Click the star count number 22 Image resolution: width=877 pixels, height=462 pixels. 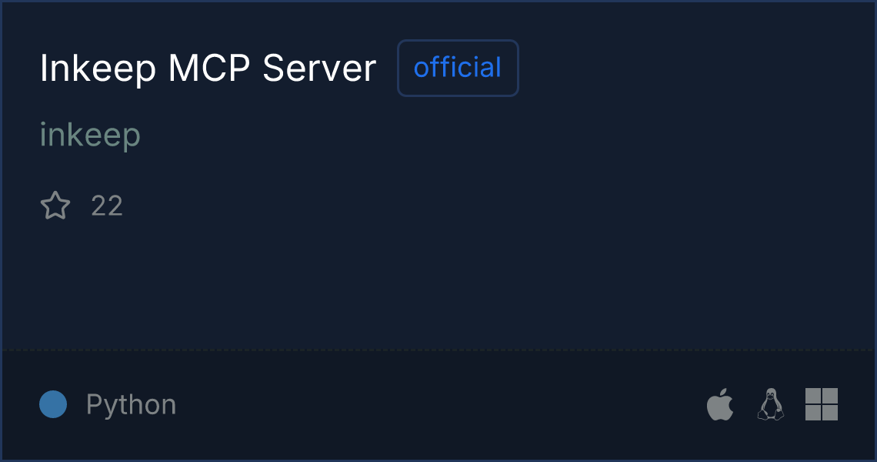[107, 206]
